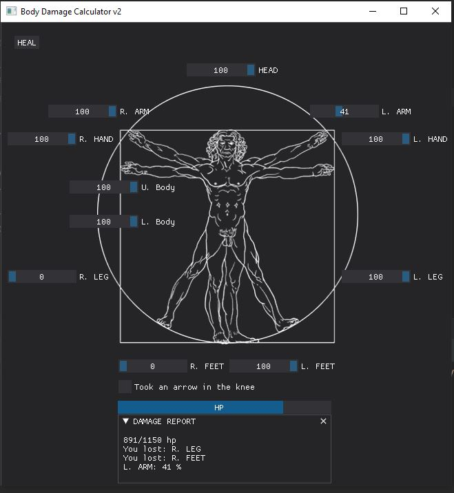This screenshot has width=454, height=493.
Task: Click 'You lost: R. LEG' line
Action: tap(162, 449)
